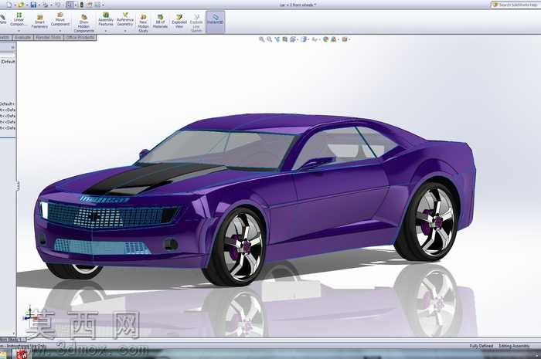Open View Orientation icon
541x359 pixels.
click(x=293, y=39)
